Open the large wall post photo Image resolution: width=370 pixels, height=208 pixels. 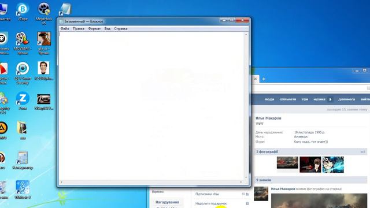(x=319, y=200)
